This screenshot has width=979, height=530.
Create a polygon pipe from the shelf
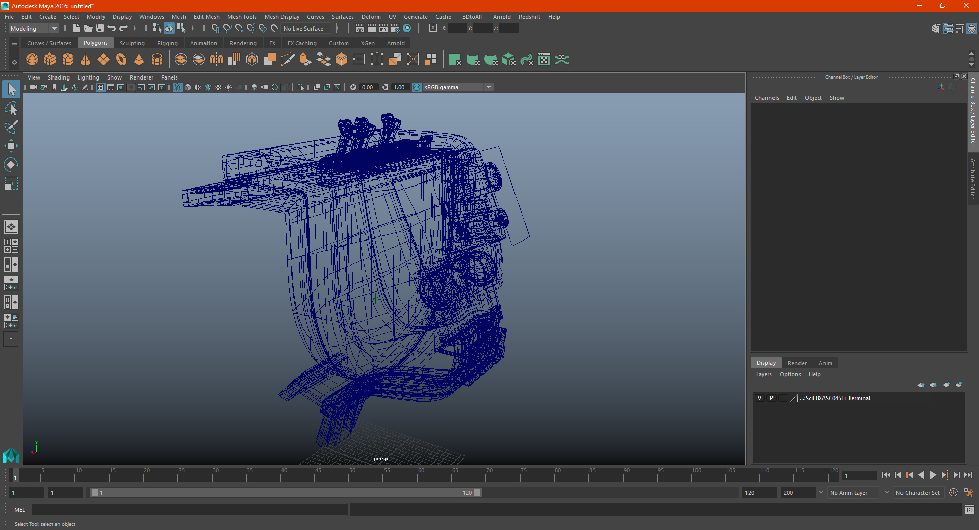[x=157, y=60]
